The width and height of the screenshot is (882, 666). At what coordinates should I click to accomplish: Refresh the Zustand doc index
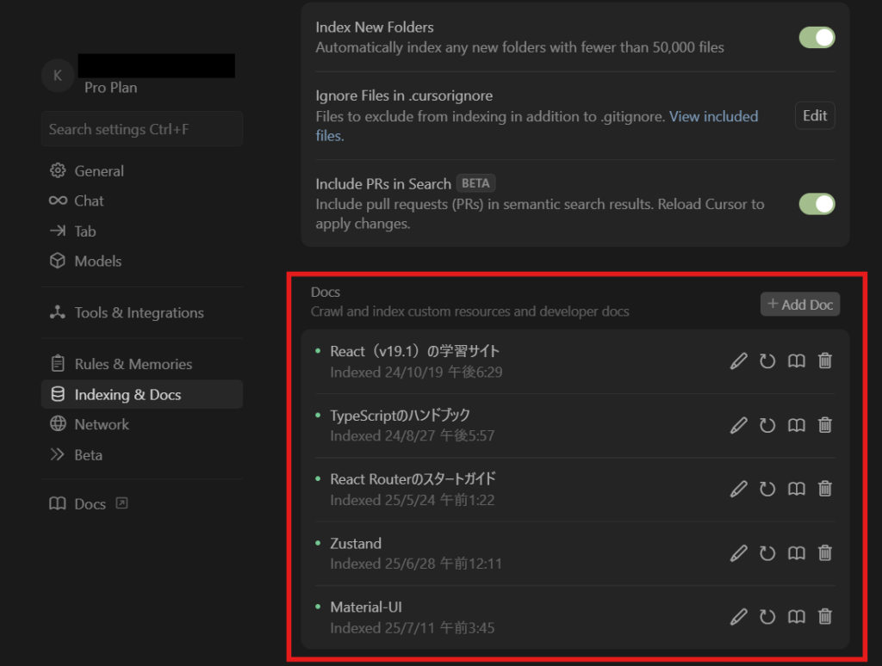point(767,553)
